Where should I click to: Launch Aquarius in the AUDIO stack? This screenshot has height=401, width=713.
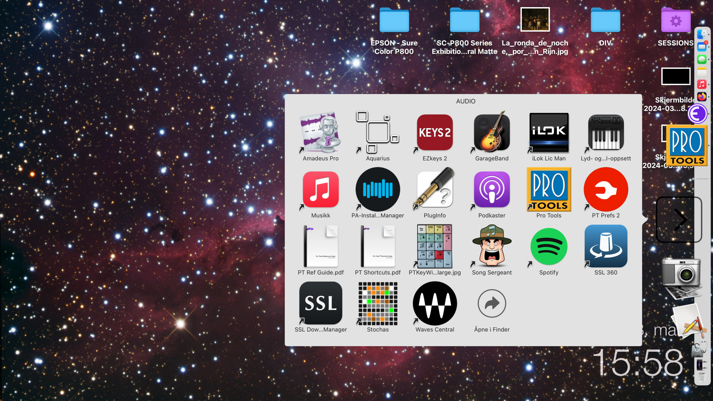378,132
